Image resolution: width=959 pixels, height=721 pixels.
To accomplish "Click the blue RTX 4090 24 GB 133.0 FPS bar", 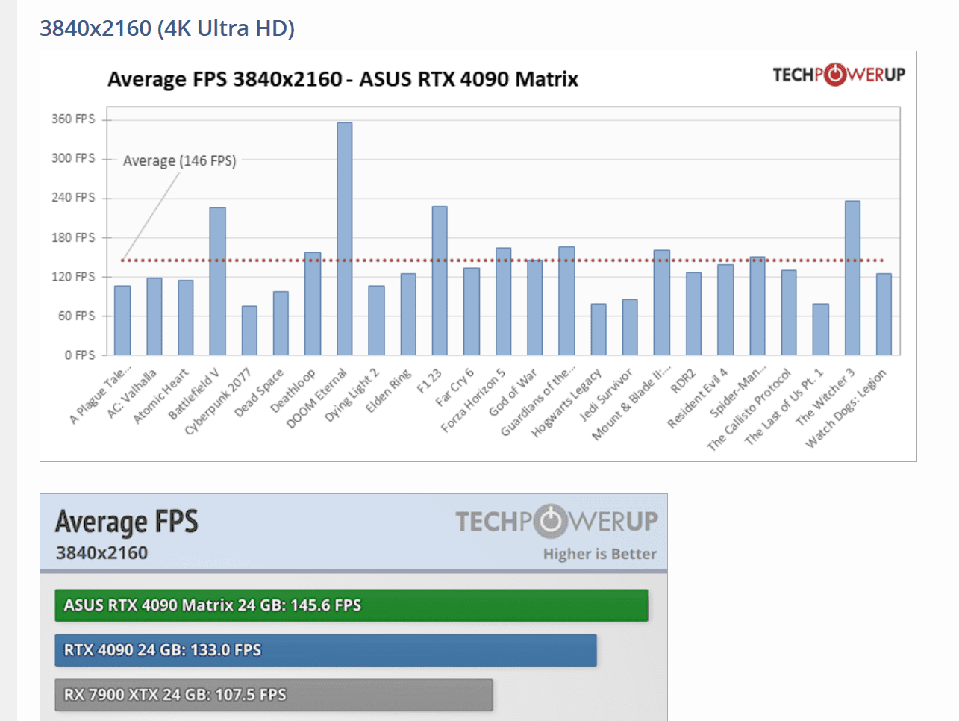I will coord(325,650).
